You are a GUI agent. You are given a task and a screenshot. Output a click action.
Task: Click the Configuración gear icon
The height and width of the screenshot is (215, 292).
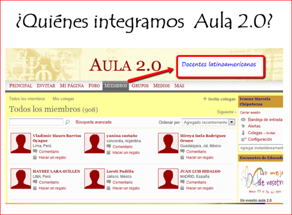pos(244,139)
